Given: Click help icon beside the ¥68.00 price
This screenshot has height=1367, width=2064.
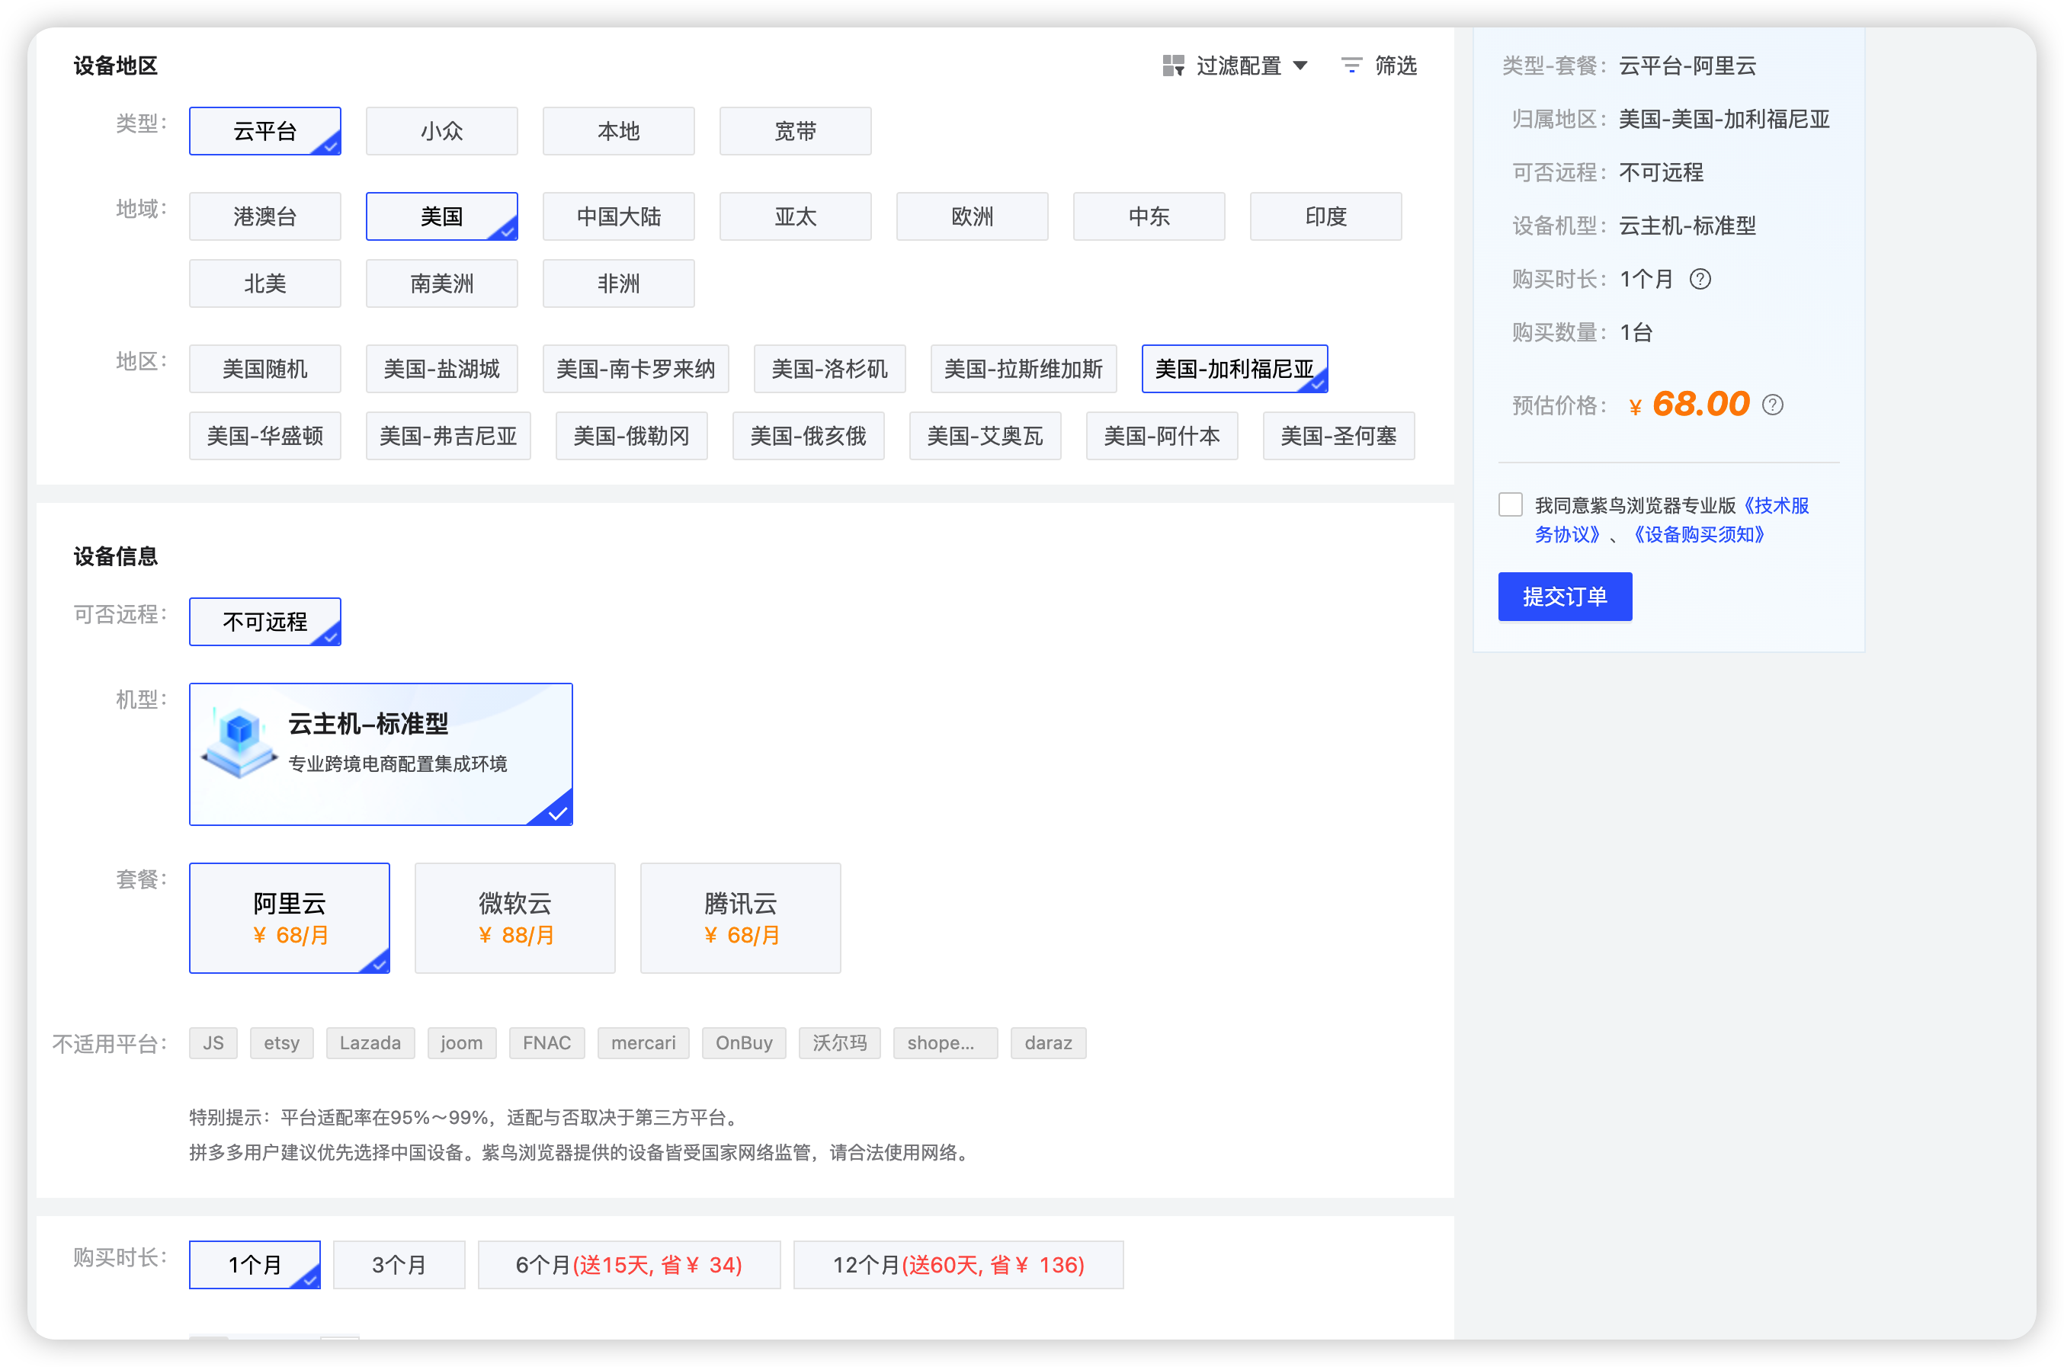Looking at the screenshot, I should click(x=1774, y=405).
